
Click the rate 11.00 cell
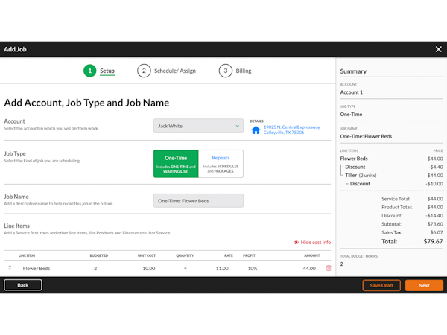[222, 268]
